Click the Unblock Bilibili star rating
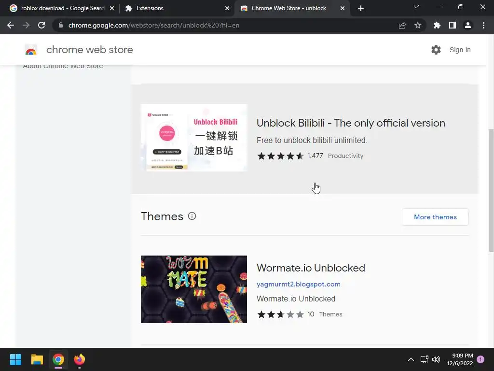 [x=280, y=156]
